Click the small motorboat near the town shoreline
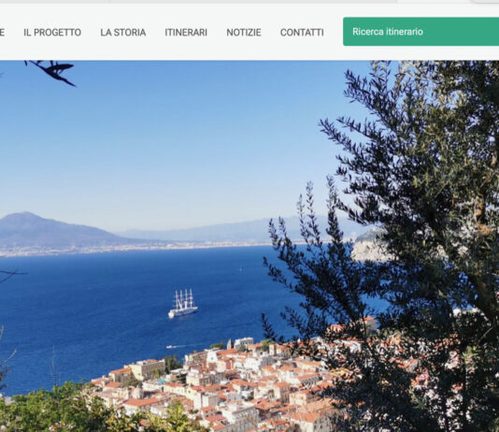 coord(171,347)
